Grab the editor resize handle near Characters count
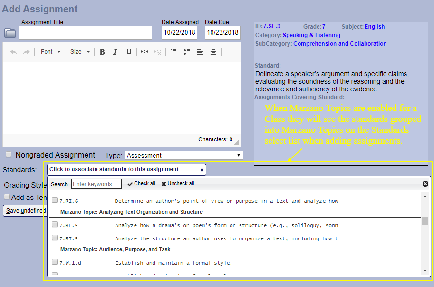This screenshot has width=434, height=287. (236, 142)
